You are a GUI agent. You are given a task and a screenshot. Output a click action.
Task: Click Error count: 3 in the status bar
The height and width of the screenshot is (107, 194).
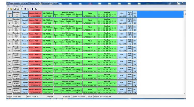click(x=32, y=97)
